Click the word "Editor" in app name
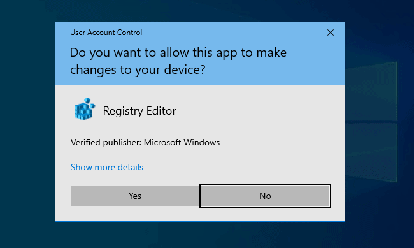Screen dimensions: 414x248 (161, 111)
